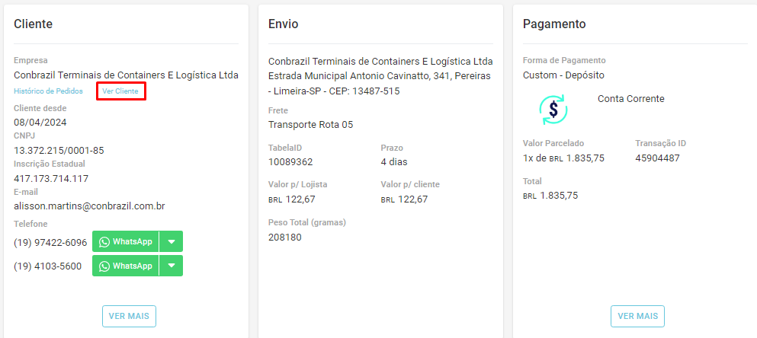Click the Transação ID value 45904487
757x338 pixels.
[x=657, y=158]
